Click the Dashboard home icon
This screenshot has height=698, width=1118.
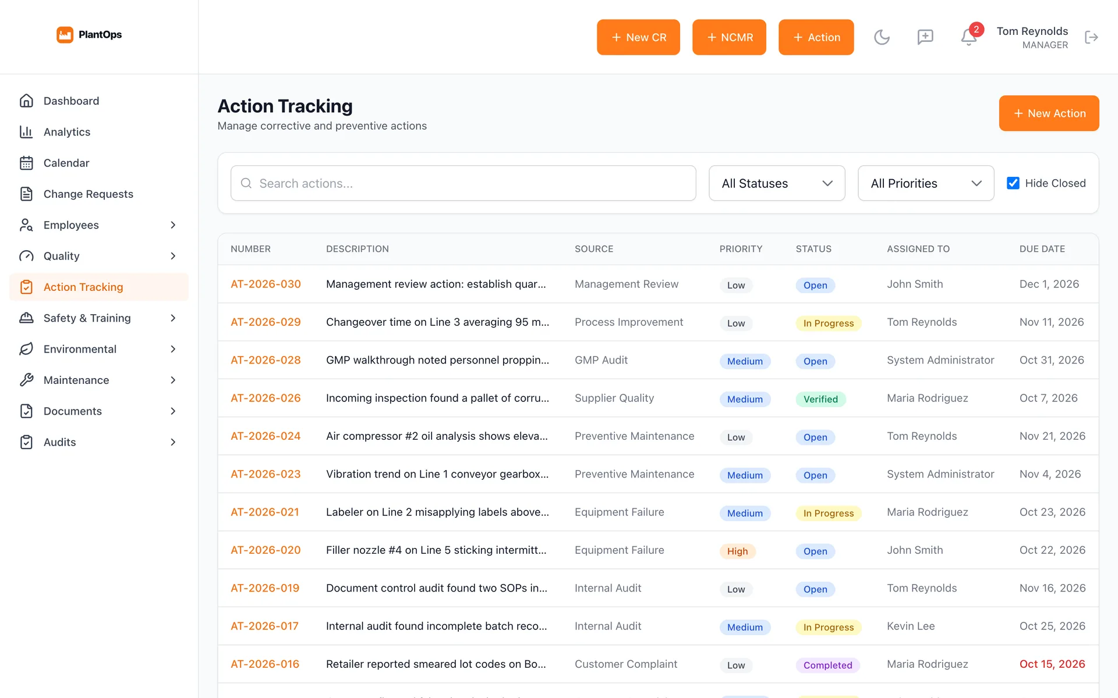click(26, 101)
